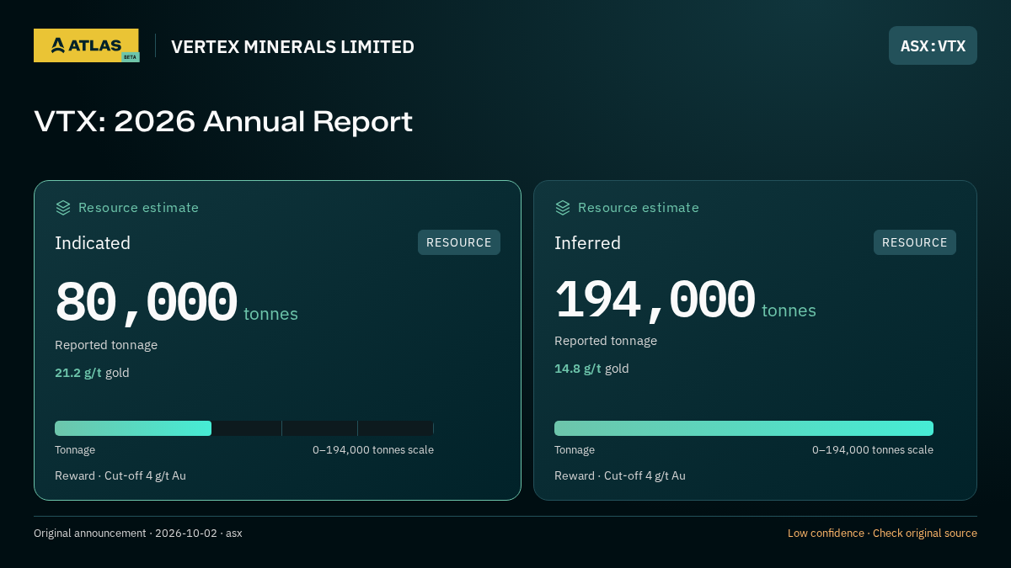Click the Indicated tonnage progress bar
Screen dimensions: 1011x568
click(x=244, y=428)
